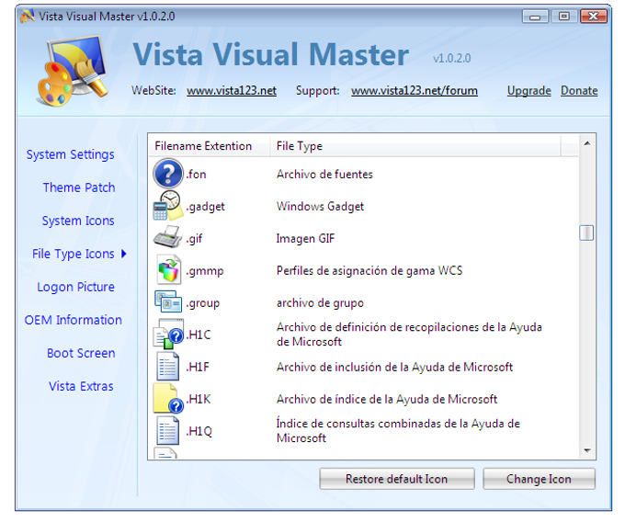This screenshot has height=522, width=625.
Task: Click the list scrollbar up arrow
Action: coord(587,143)
